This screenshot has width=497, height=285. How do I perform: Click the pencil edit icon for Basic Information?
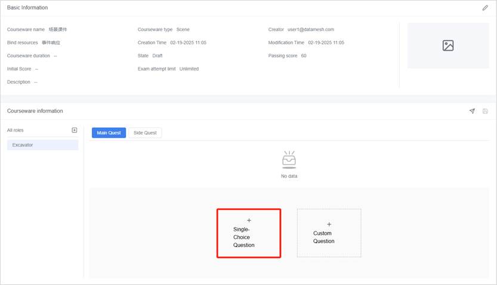(x=485, y=8)
